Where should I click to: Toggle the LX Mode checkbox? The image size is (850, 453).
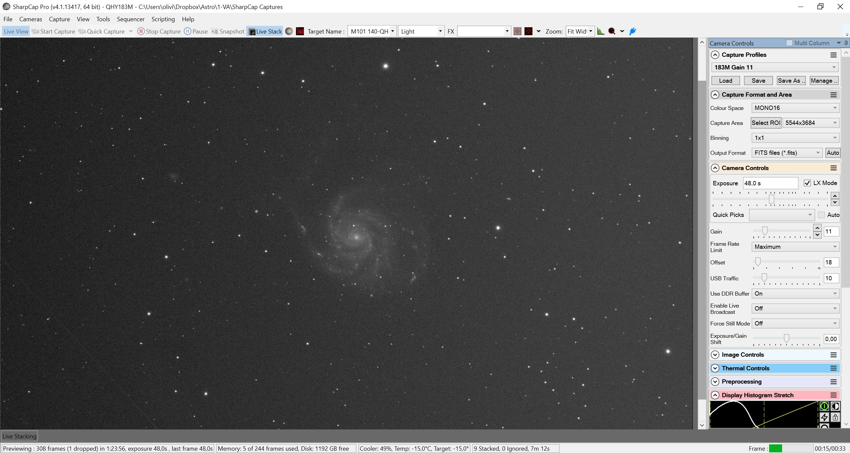point(807,183)
